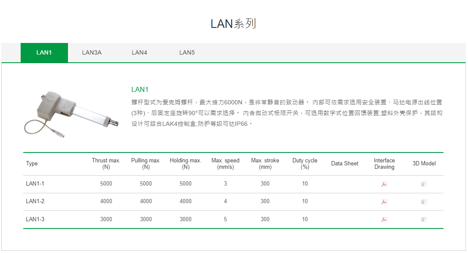Viewport: 468px width, 253px height.
Task: Open the LAN1-3 interface drawing PDF icon
Action: [384, 219]
